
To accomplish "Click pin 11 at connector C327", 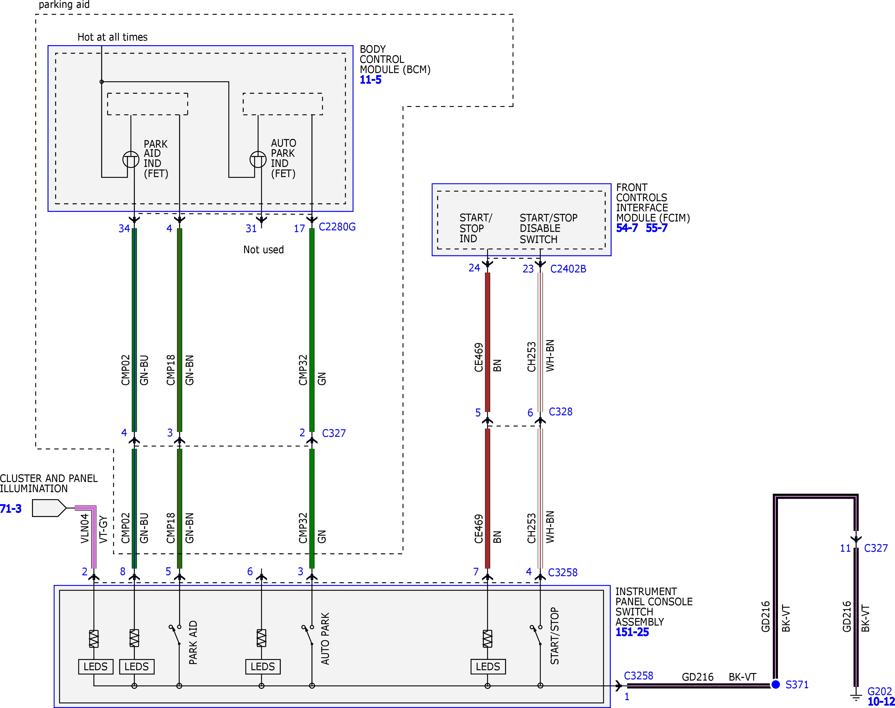I will click(845, 548).
